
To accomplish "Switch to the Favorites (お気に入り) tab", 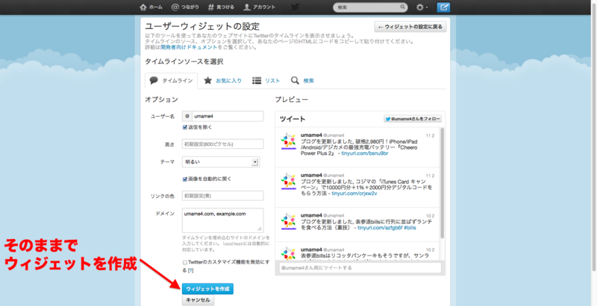I will tap(223, 80).
